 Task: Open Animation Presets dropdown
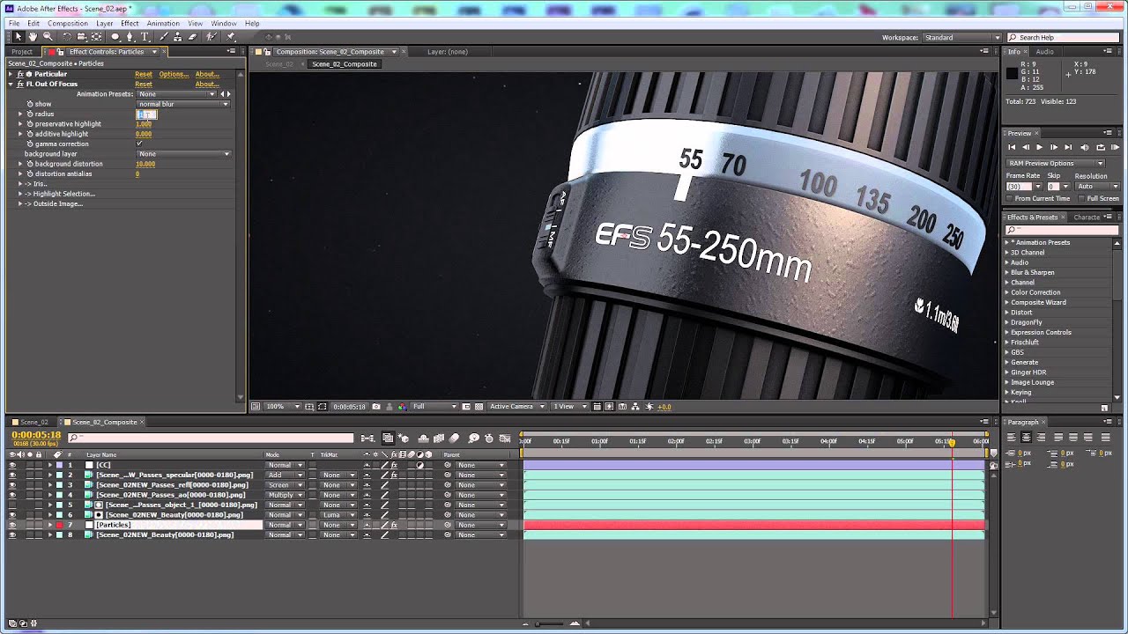(175, 93)
